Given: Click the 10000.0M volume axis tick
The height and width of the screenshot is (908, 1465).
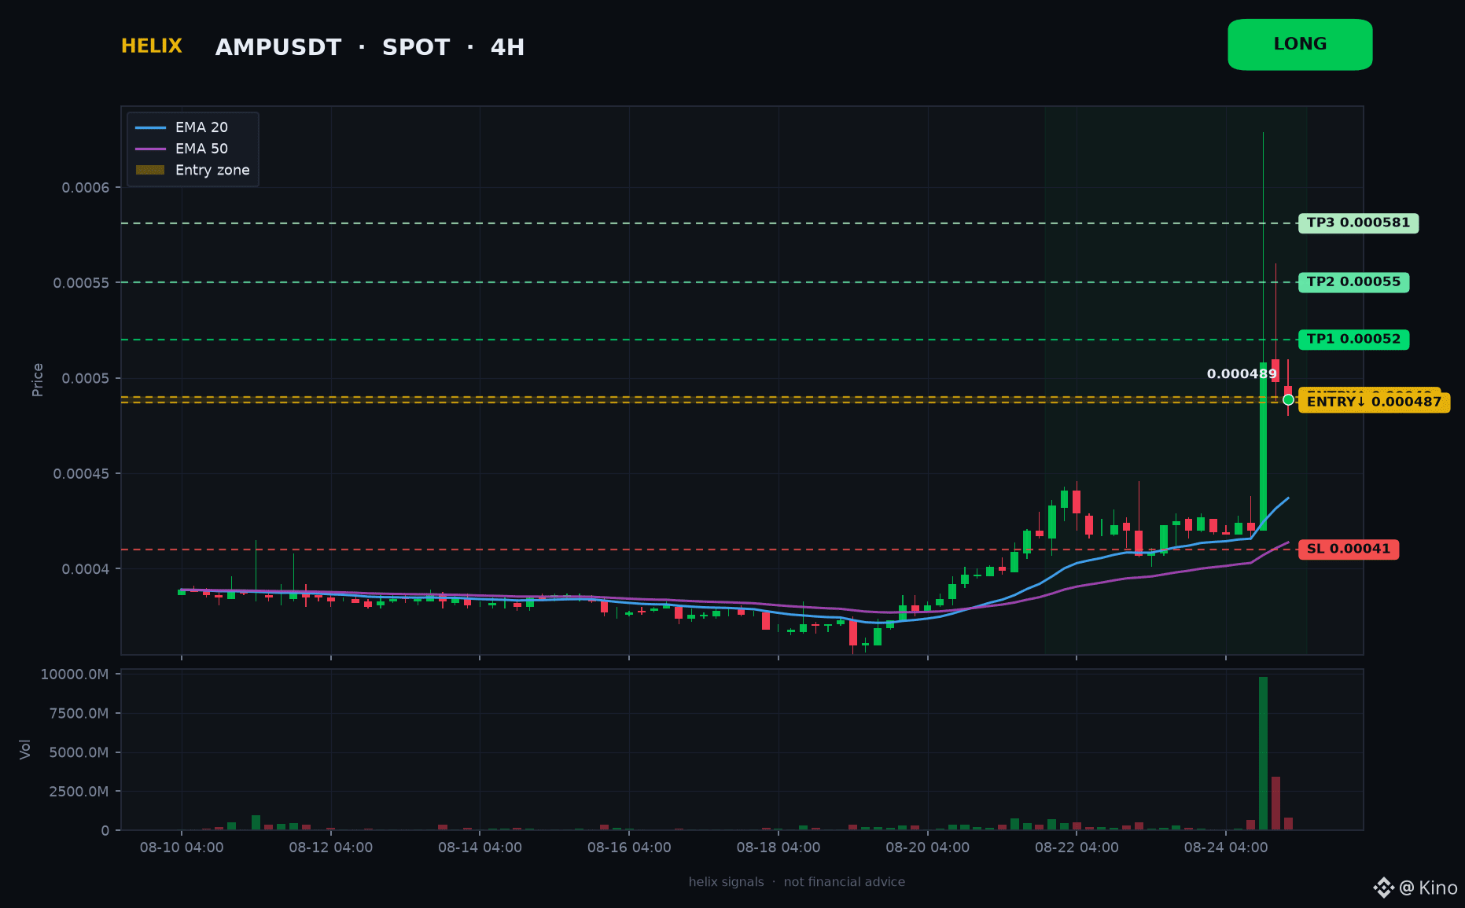Looking at the screenshot, I should (x=75, y=674).
